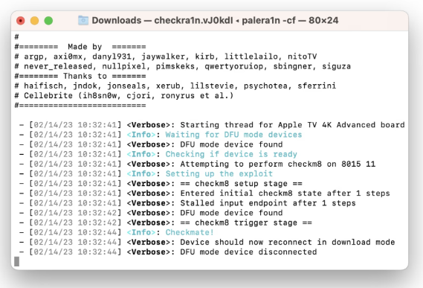This screenshot has width=423, height=288.
Task: Click 'Entered initial checkm8 state after 1 steps'
Action: 285,193
